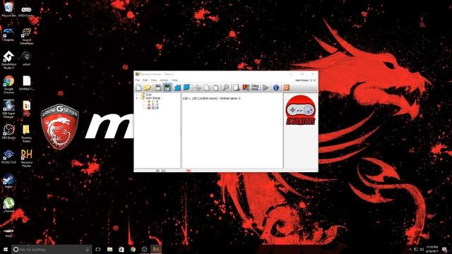Open Chrome from the taskbar
Image resolution: width=452 pixels, height=254 pixels.
click(133, 249)
